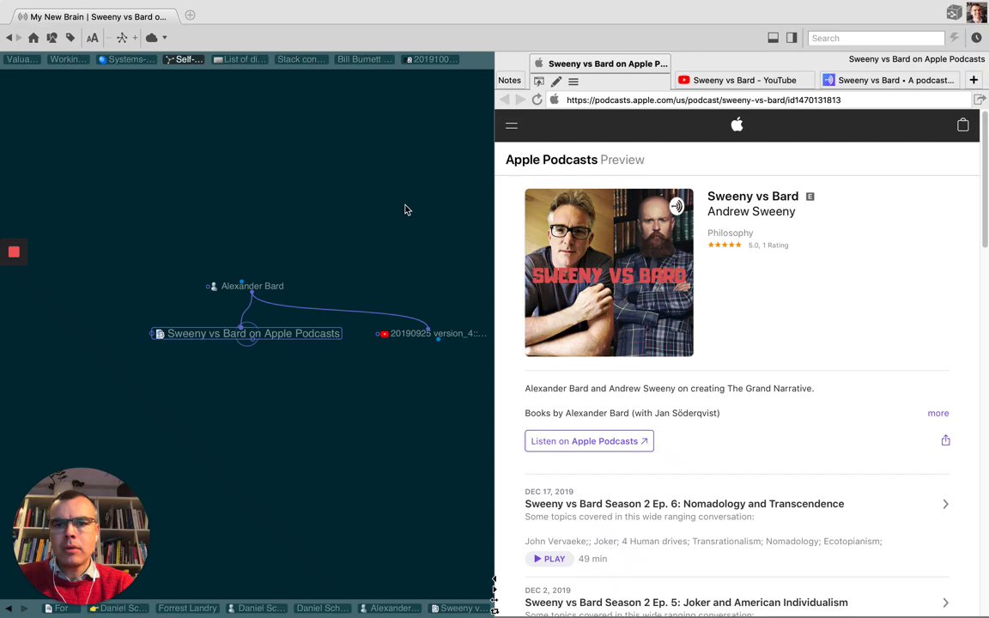Click the Apple logo on the page

737,124
